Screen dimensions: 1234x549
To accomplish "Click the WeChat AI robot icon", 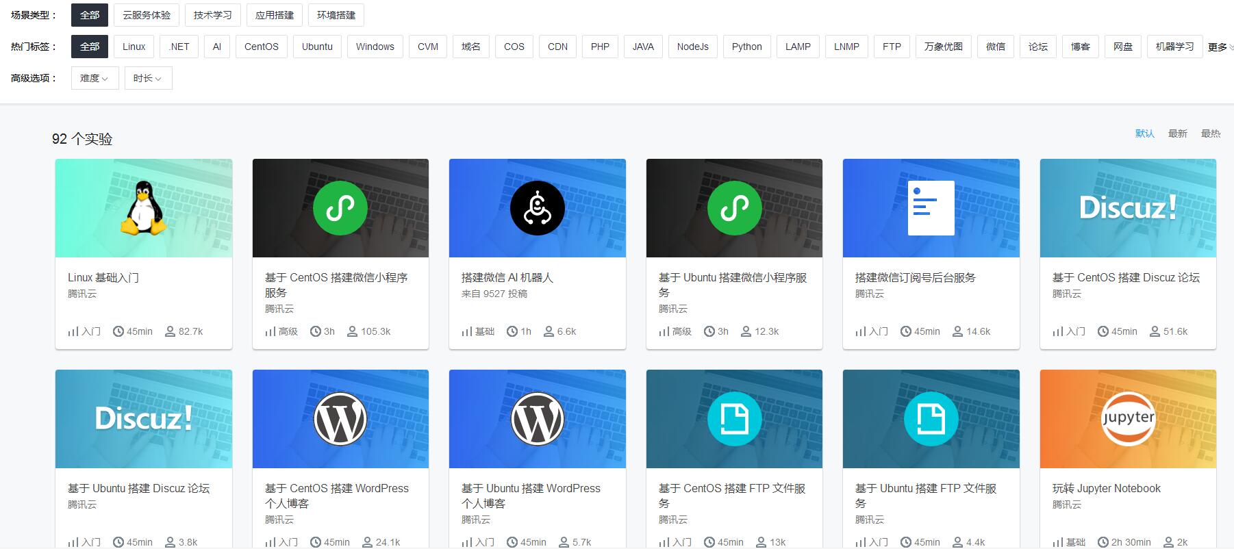I will 538,208.
